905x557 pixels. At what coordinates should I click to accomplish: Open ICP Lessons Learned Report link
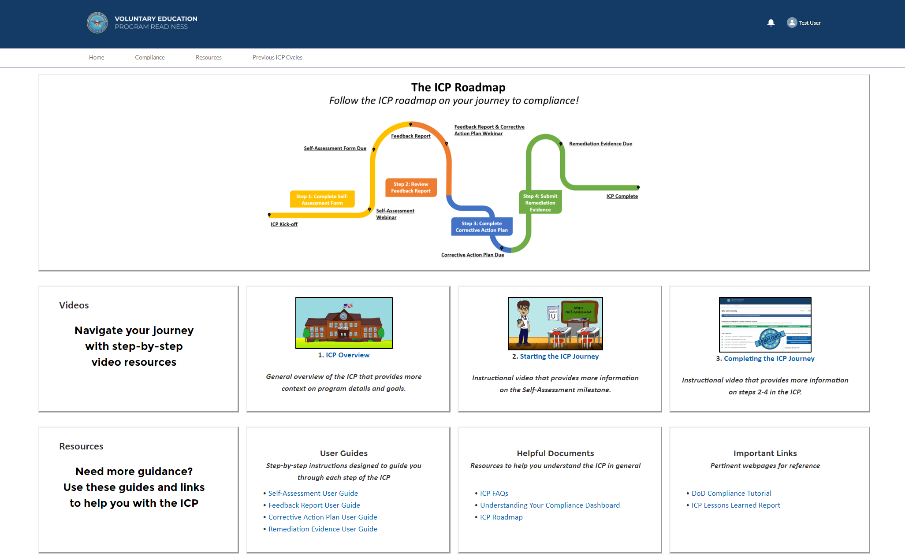[x=736, y=505]
